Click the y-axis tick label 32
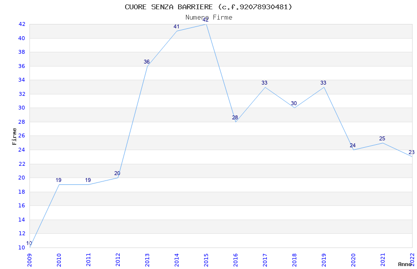The width and height of the screenshot is (417, 269). (x=22, y=94)
